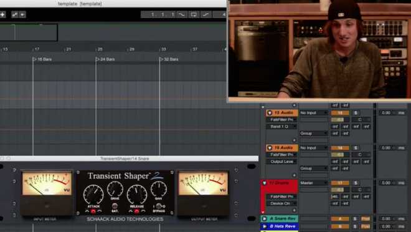
Task: Open the Output Leve automation parameter chooser
Action: pyautogui.click(x=281, y=162)
